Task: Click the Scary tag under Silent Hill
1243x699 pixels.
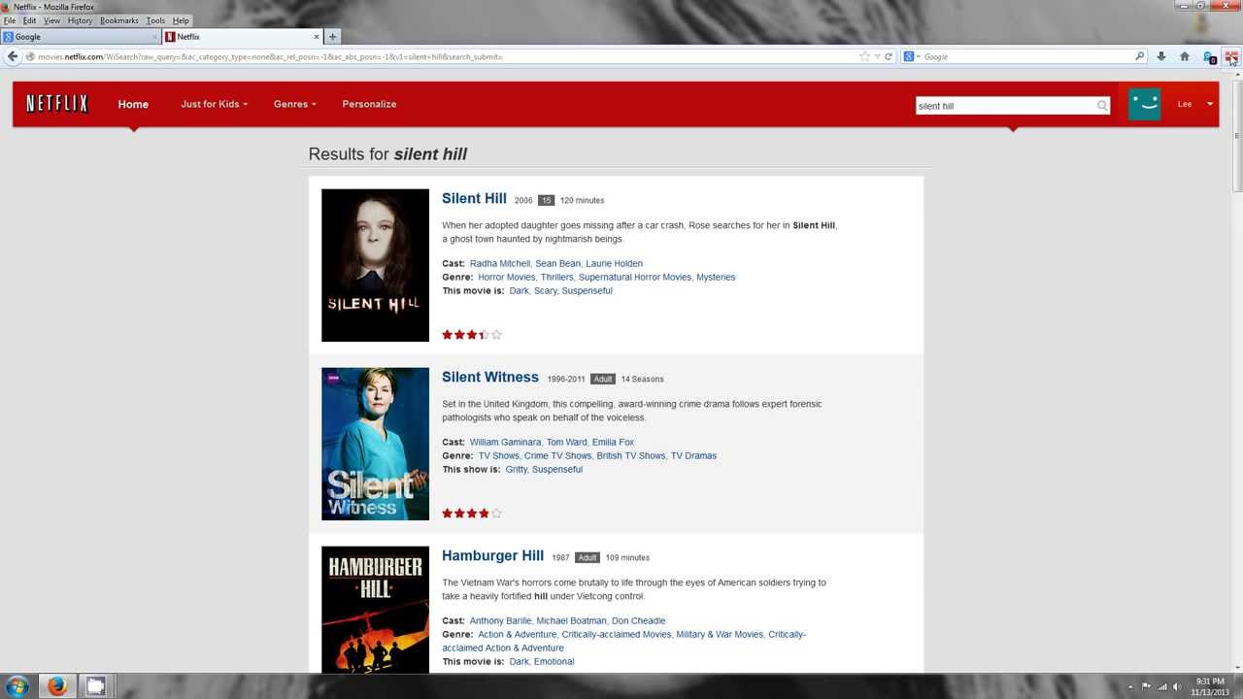Action: [x=545, y=290]
